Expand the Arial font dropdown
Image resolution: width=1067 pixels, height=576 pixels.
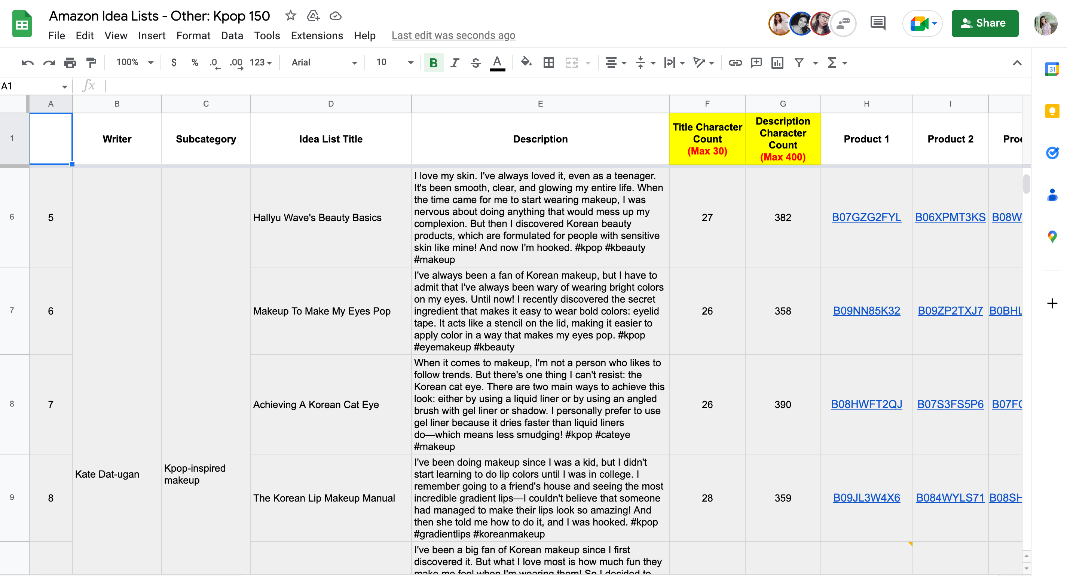point(324,62)
